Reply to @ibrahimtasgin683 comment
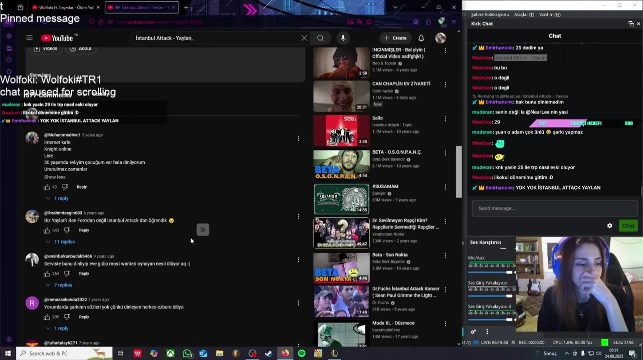 tap(84, 230)
